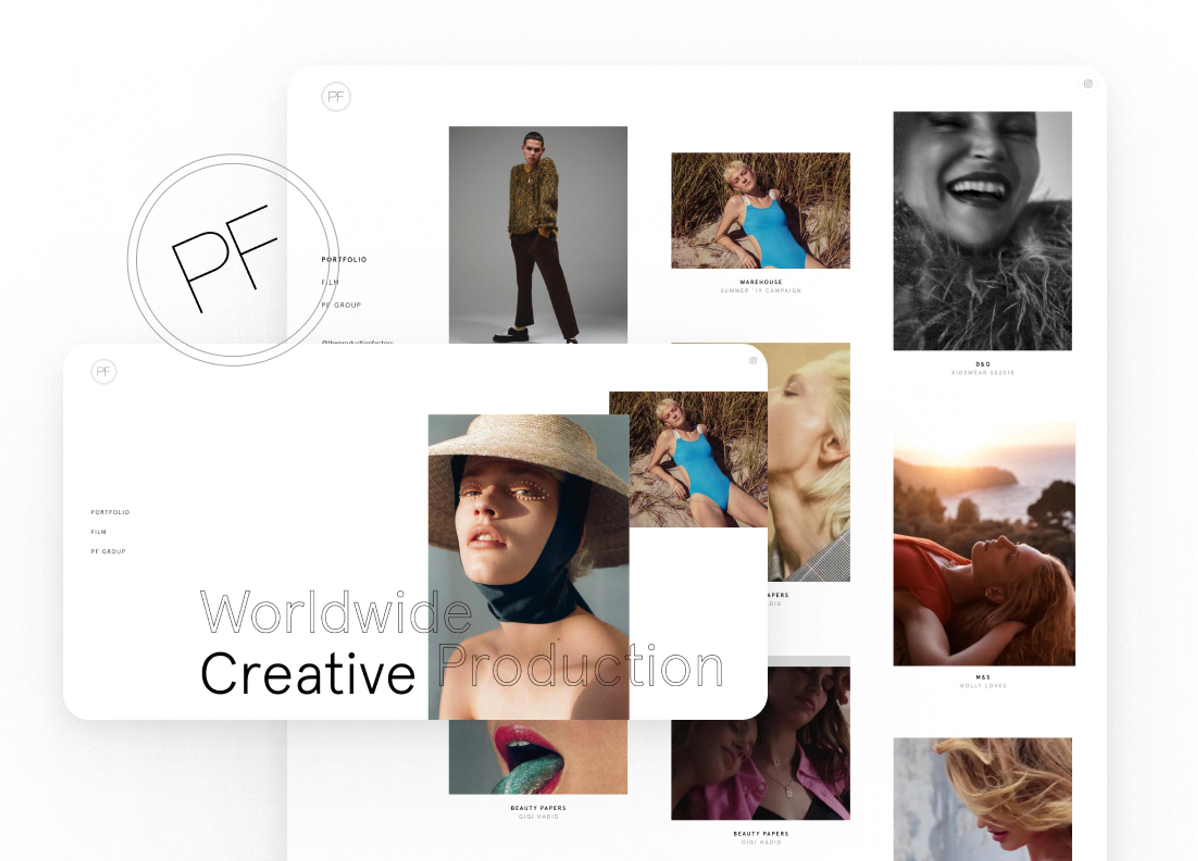Click the straw hat woman image in front window
This screenshot has height=861, width=1198.
tap(529, 567)
